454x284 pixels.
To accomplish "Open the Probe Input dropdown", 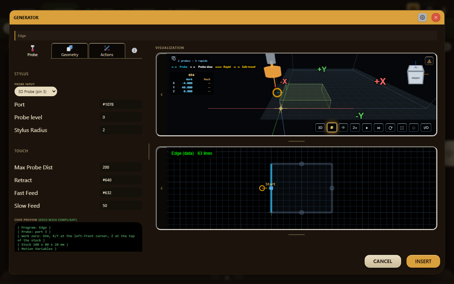I will [36, 92].
